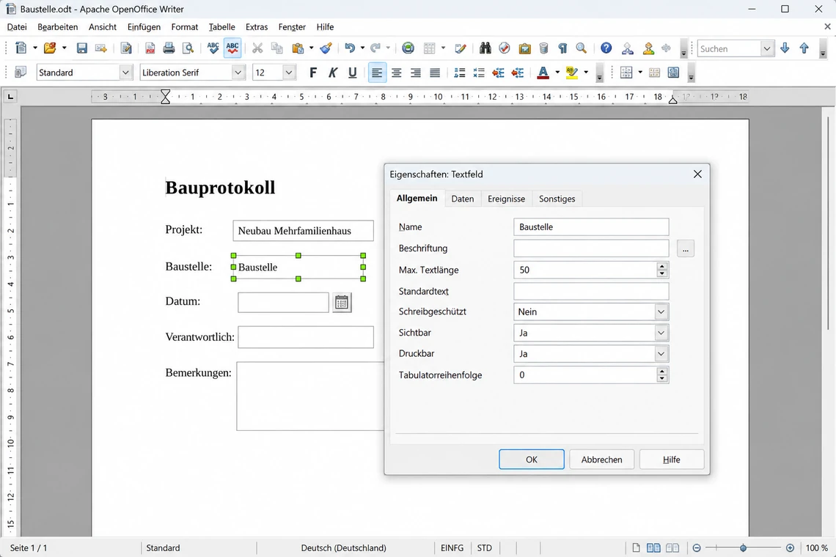
Task: Open font color dropdown arrow
Action: pos(557,73)
